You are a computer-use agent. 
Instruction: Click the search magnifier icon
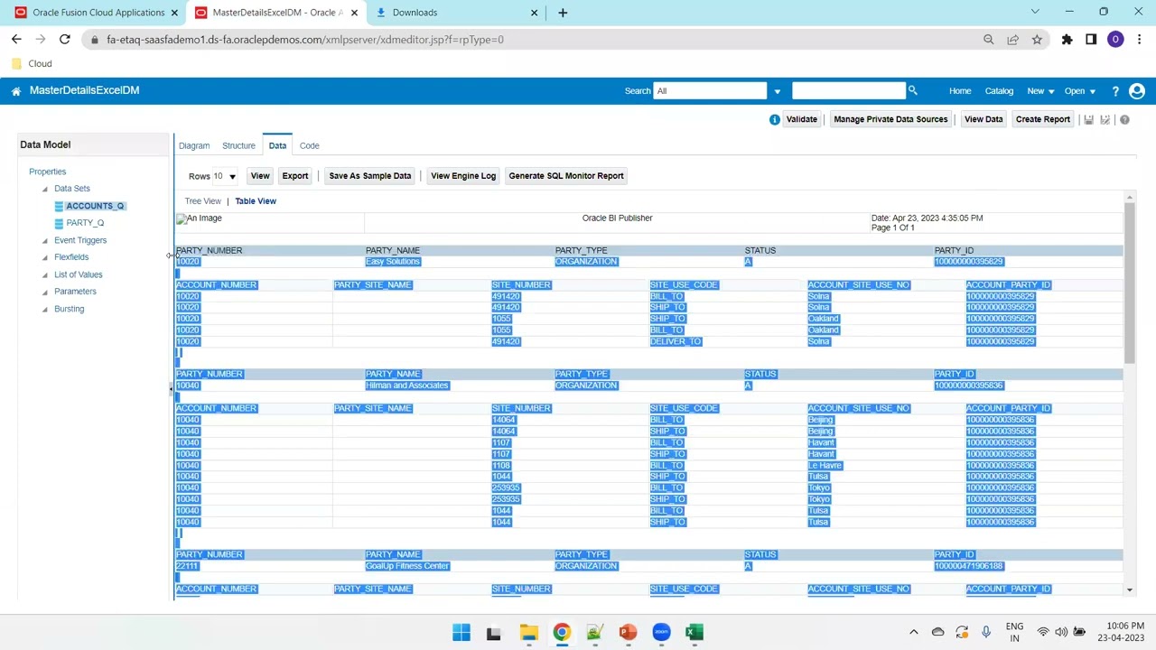pos(912,90)
